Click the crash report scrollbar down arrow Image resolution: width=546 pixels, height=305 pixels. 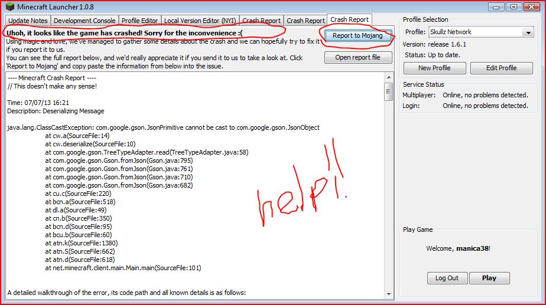point(389,294)
